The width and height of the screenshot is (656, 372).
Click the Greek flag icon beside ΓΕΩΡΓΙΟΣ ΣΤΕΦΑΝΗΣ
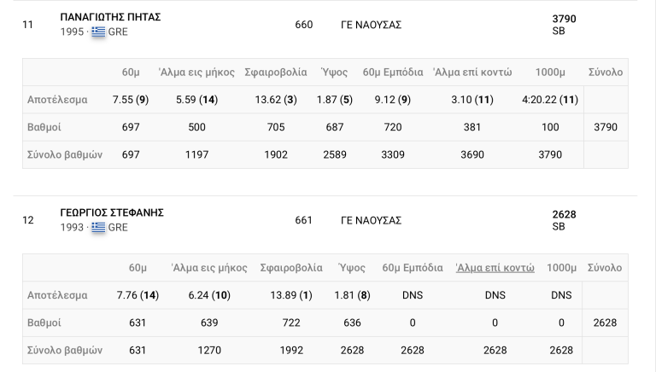pos(98,227)
